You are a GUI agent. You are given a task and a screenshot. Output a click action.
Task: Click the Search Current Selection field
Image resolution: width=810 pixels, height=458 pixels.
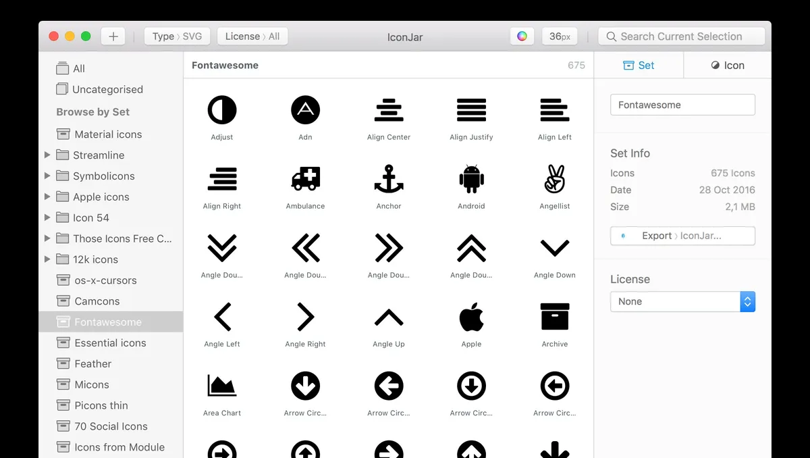[x=682, y=36]
